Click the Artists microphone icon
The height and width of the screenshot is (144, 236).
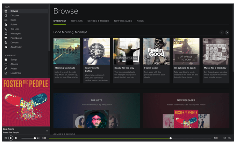click(x=6, y=69)
